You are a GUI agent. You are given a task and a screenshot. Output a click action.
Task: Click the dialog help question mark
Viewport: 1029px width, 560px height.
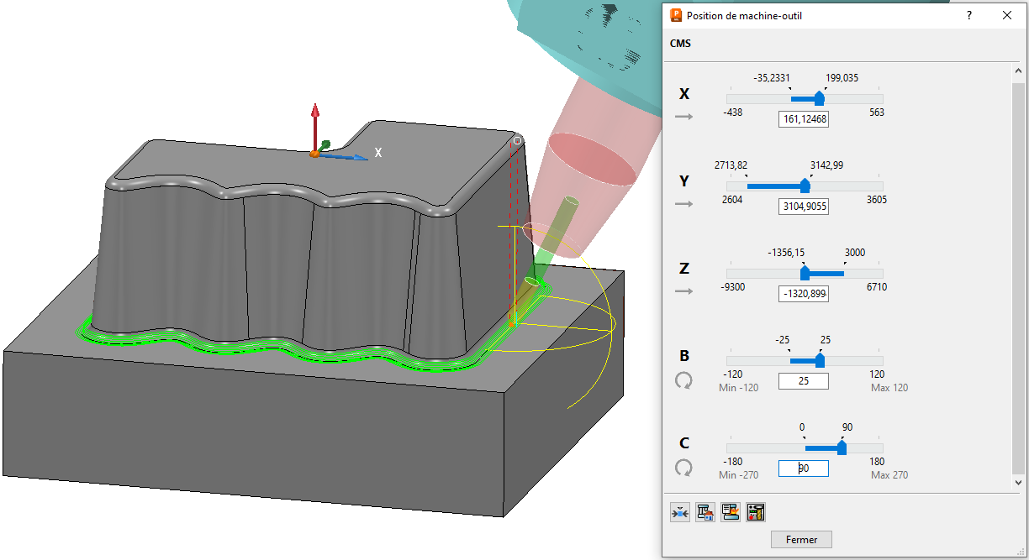click(969, 15)
